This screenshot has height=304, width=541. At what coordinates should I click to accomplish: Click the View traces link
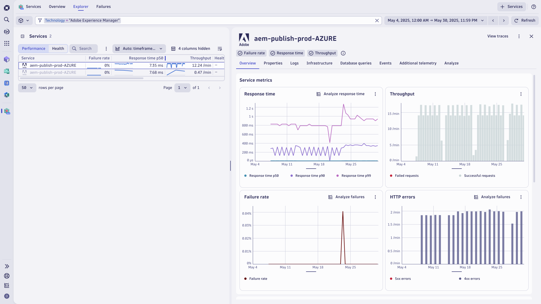(498, 36)
